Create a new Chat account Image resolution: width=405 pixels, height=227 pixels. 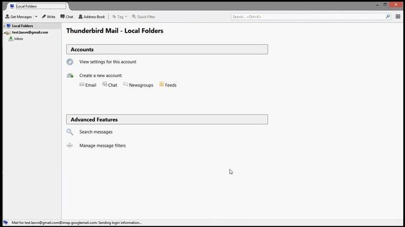[x=113, y=85]
